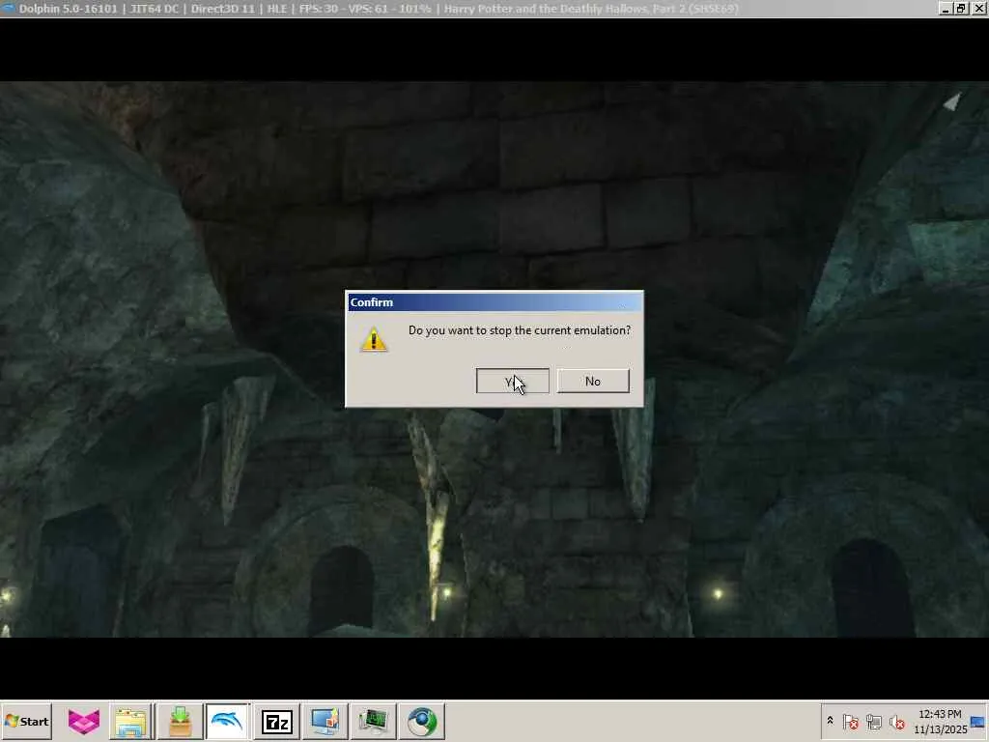
Task: Open Action Center flag icon
Action: click(x=850, y=721)
